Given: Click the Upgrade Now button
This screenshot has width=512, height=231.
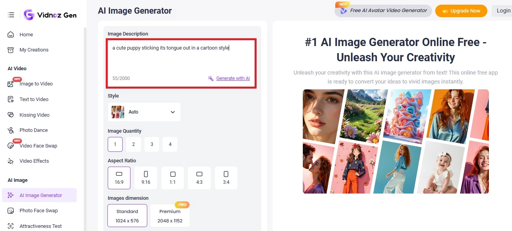Looking at the screenshot, I should [461, 11].
